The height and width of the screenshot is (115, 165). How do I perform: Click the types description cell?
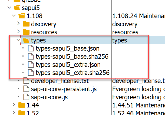click(120, 40)
